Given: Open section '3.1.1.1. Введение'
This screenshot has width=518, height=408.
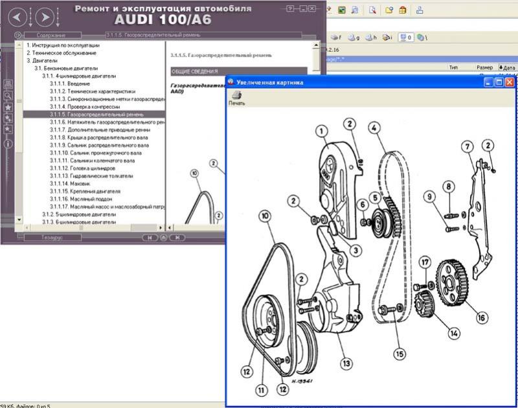Looking at the screenshot, I should click(x=70, y=84).
